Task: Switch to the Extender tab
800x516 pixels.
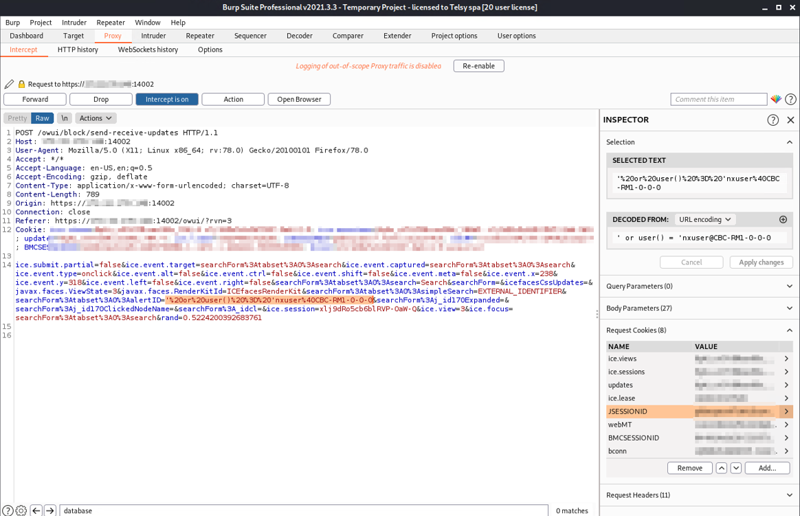Action: (397, 36)
